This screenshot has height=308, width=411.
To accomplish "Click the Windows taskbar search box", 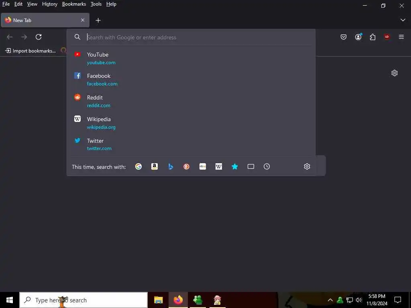I will [x=83, y=300].
